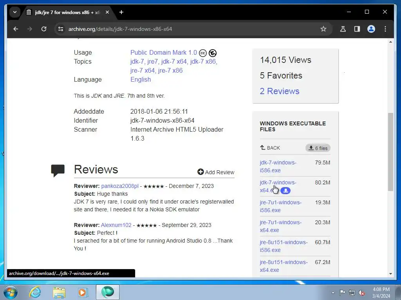This screenshot has width=401, height=300.
Task: Open the Chrome Labs flask icon
Action: (343, 29)
